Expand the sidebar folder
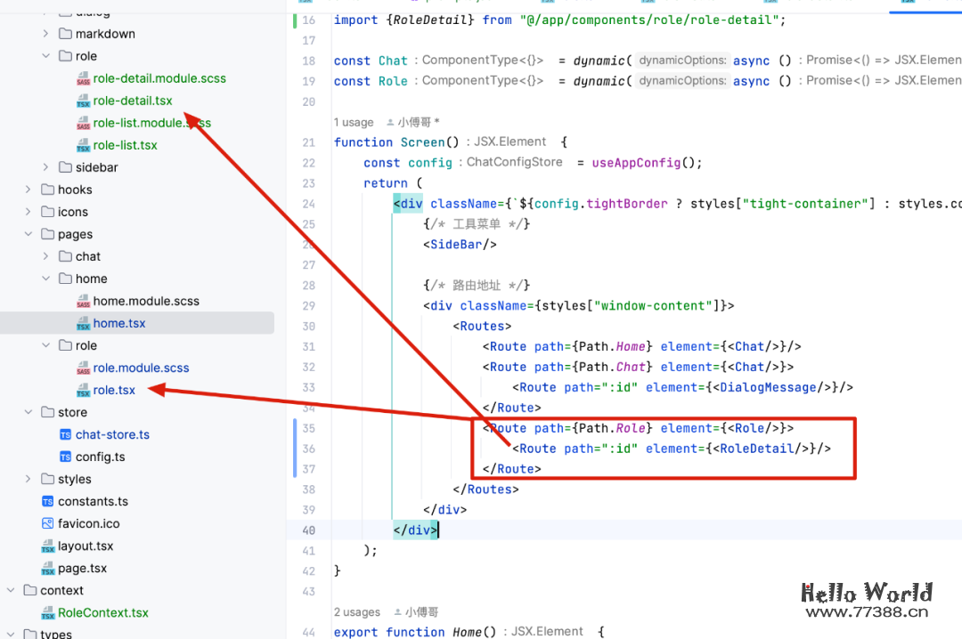The width and height of the screenshot is (962, 639). (x=46, y=167)
